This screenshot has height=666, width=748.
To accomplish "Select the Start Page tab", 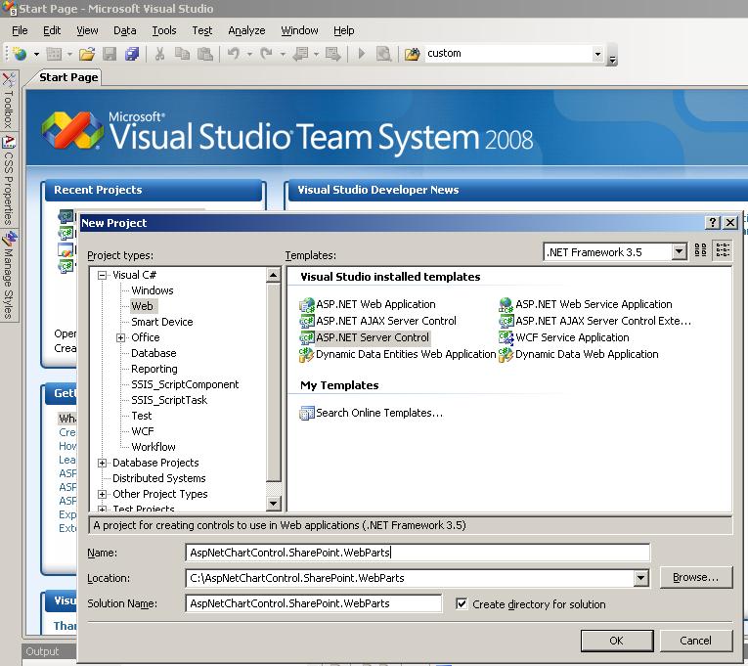I will point(68,77).
